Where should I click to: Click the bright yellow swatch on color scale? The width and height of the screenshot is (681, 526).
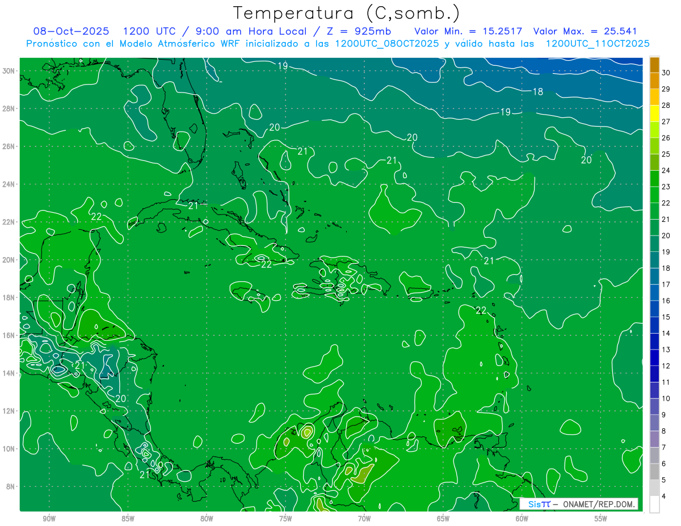pyautogui.click(x=654, y=113)
